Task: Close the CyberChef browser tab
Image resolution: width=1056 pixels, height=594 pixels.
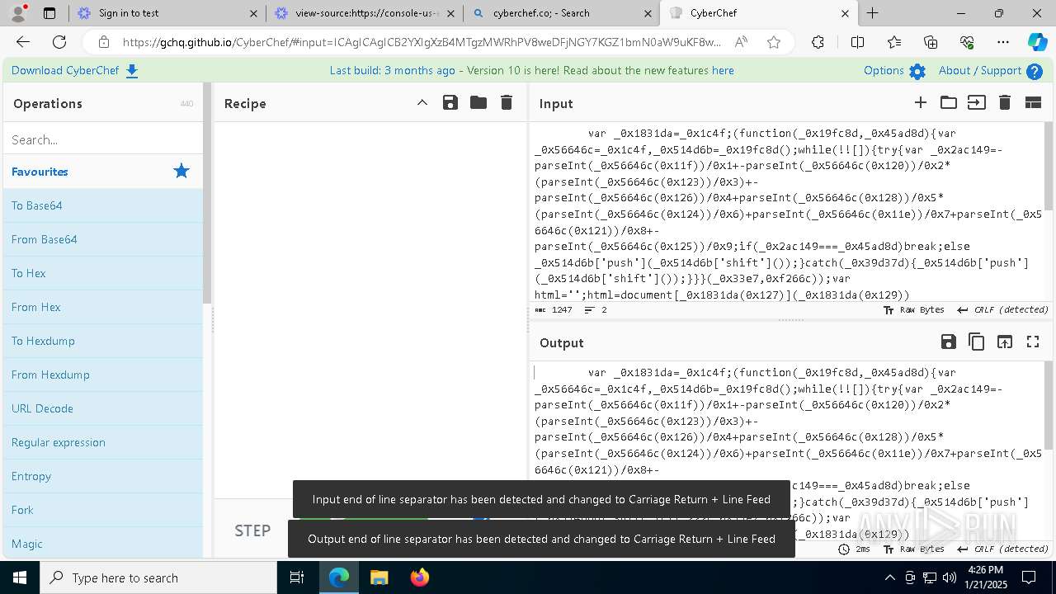Action: coord(845,13)
